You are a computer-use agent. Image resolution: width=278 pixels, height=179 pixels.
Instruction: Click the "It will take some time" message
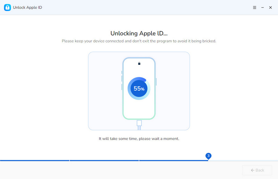(x=139, y=139)
